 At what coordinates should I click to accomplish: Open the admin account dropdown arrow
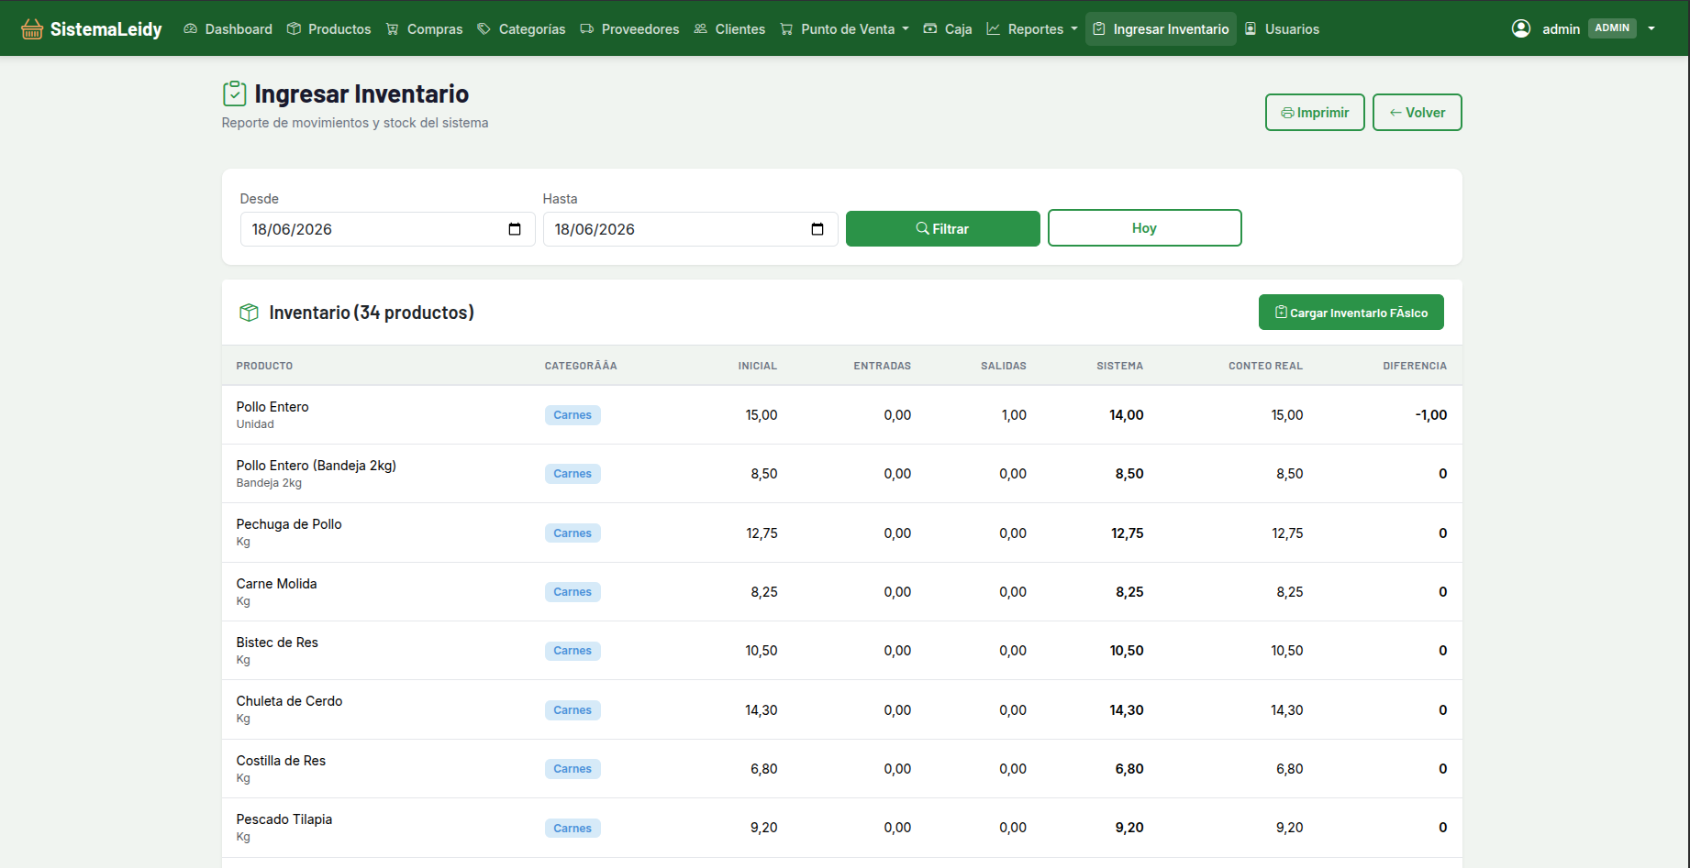[x=1651, y=28]
